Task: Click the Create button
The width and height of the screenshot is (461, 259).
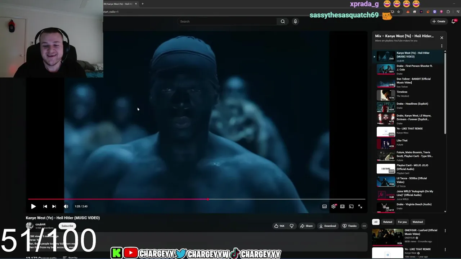Action: (439, 22)
